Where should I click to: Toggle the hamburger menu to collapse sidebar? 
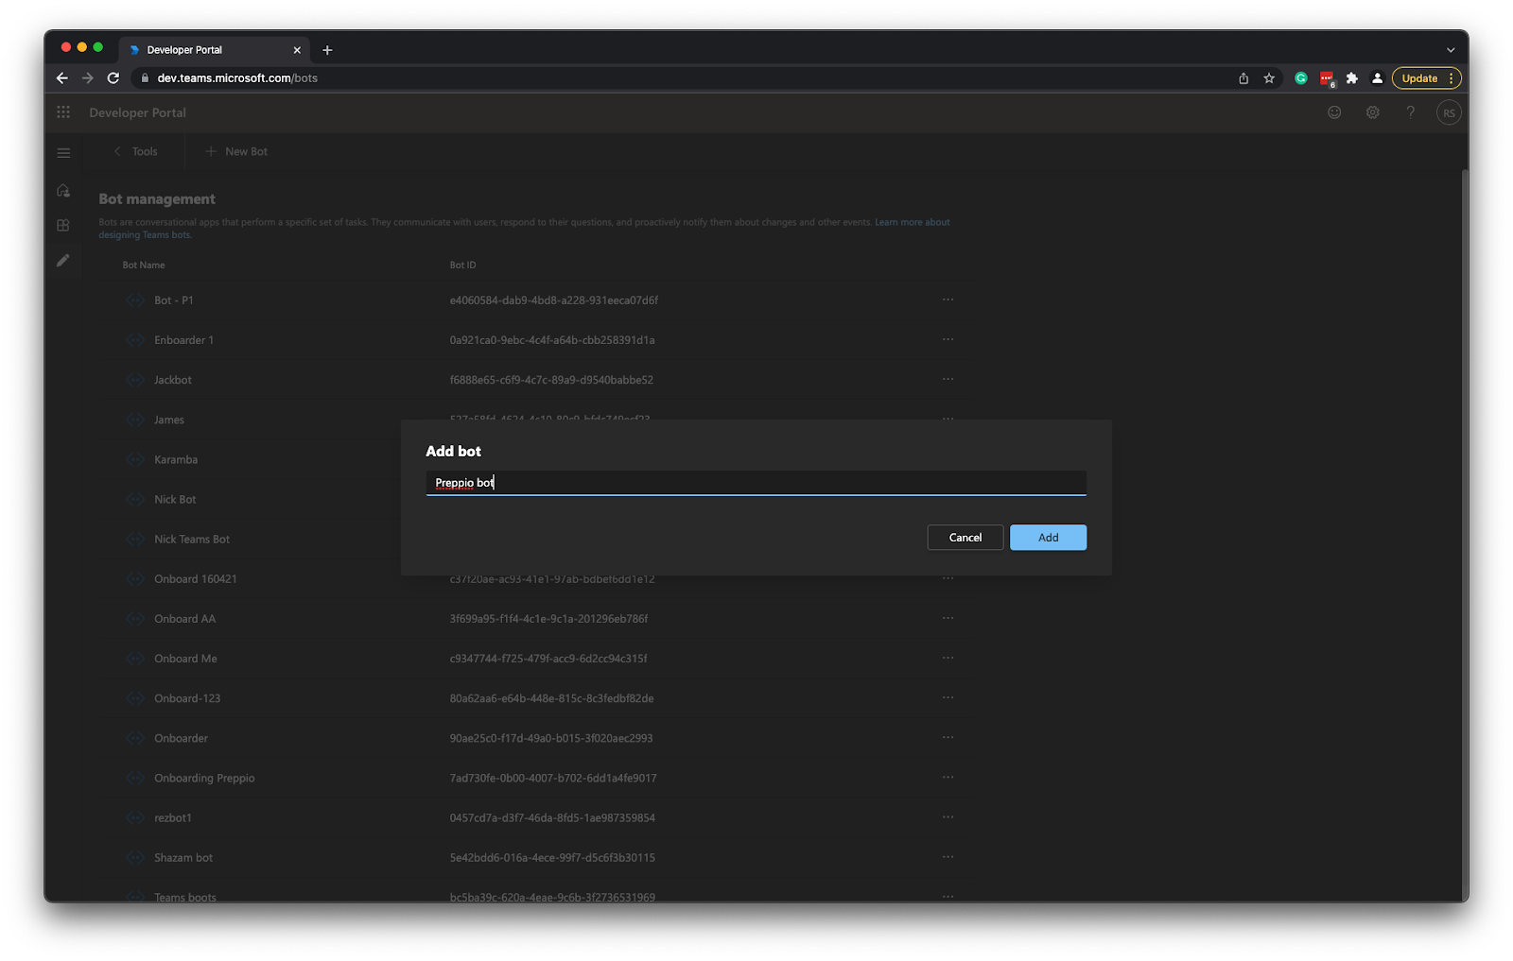(x=63, y=151)
